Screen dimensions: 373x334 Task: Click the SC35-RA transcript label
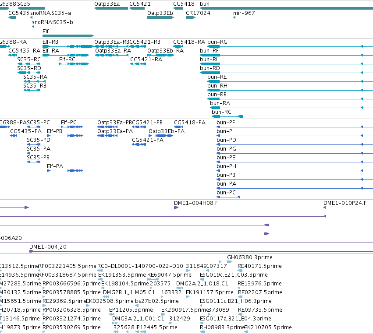coord(35,77)
